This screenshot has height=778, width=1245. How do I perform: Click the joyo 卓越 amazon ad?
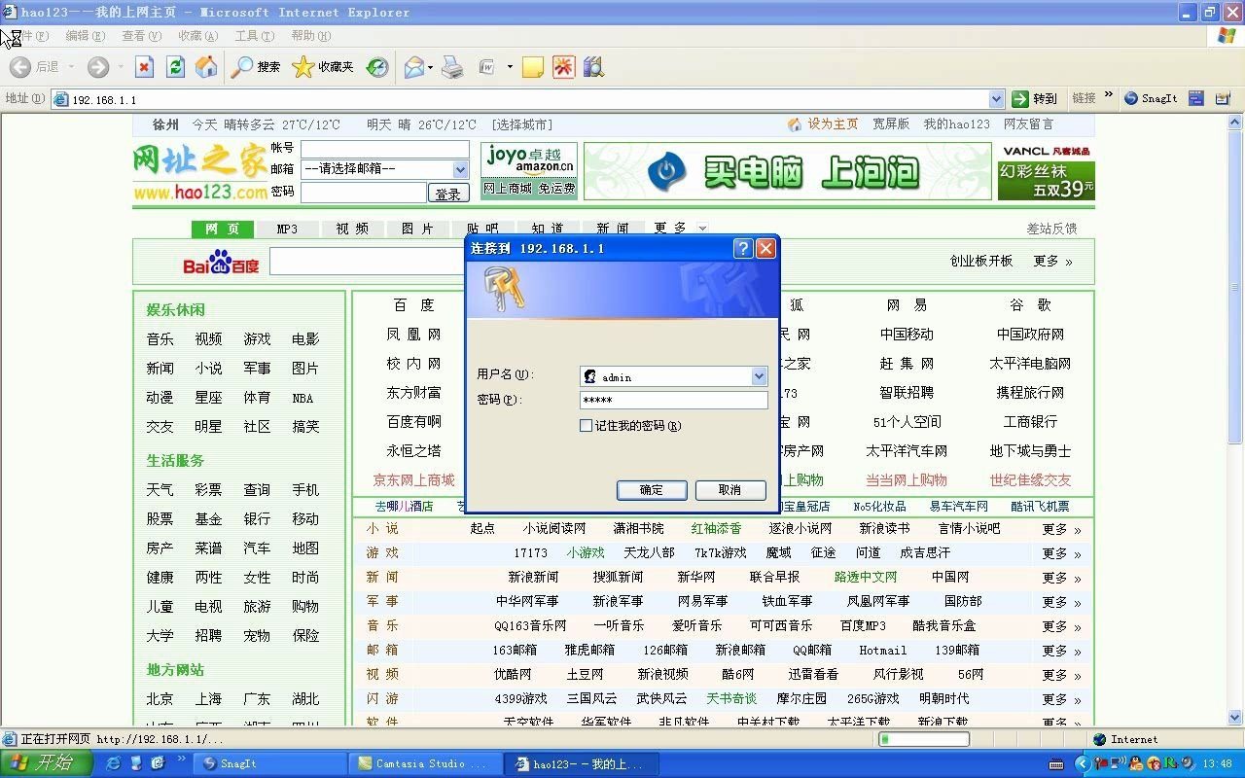(x=528, y=171)
